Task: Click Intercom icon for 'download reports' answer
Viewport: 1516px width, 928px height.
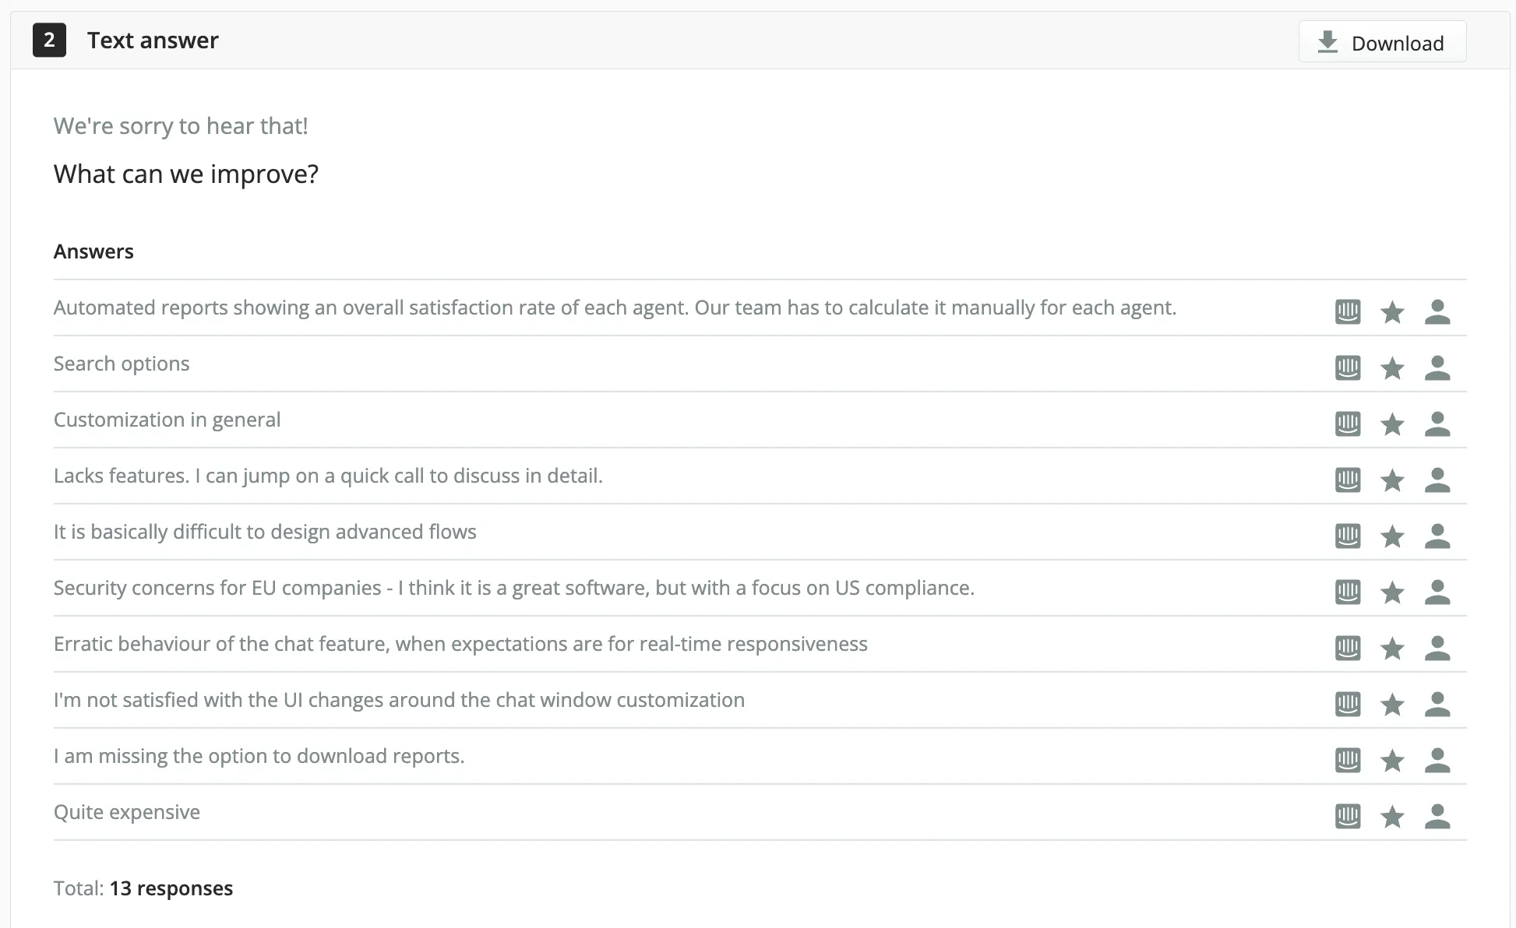Action: (1348, 760)
